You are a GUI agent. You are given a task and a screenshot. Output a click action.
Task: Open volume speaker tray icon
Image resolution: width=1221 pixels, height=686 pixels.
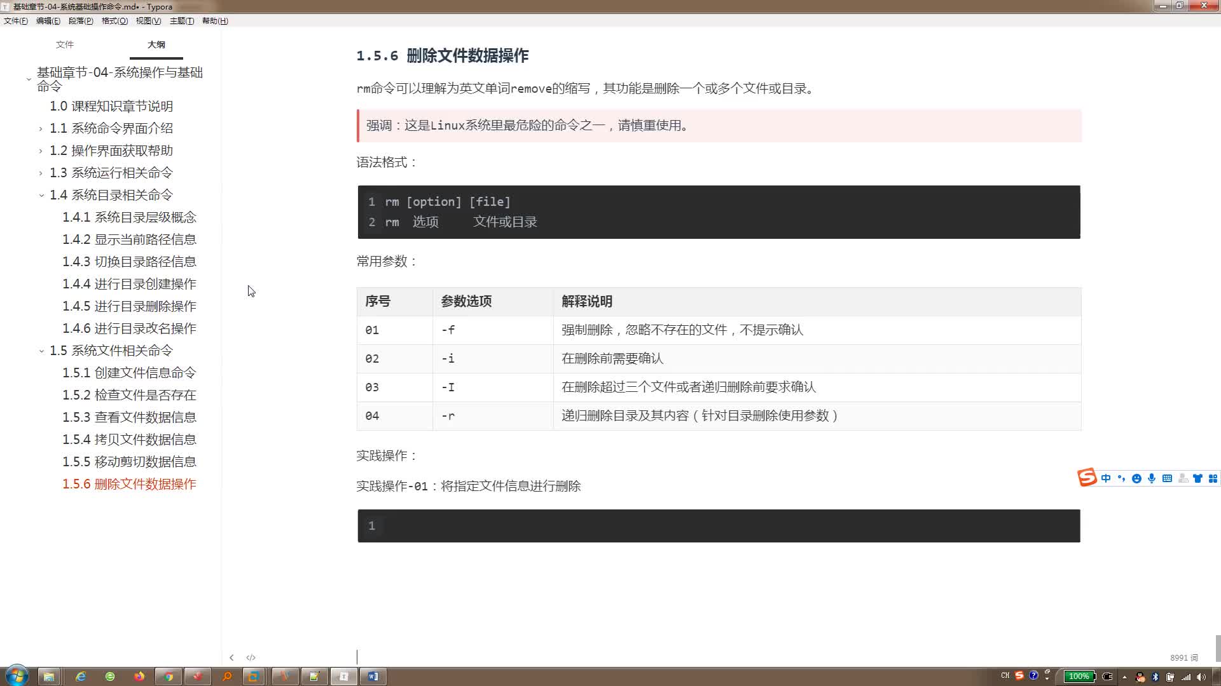[1201, 676]
